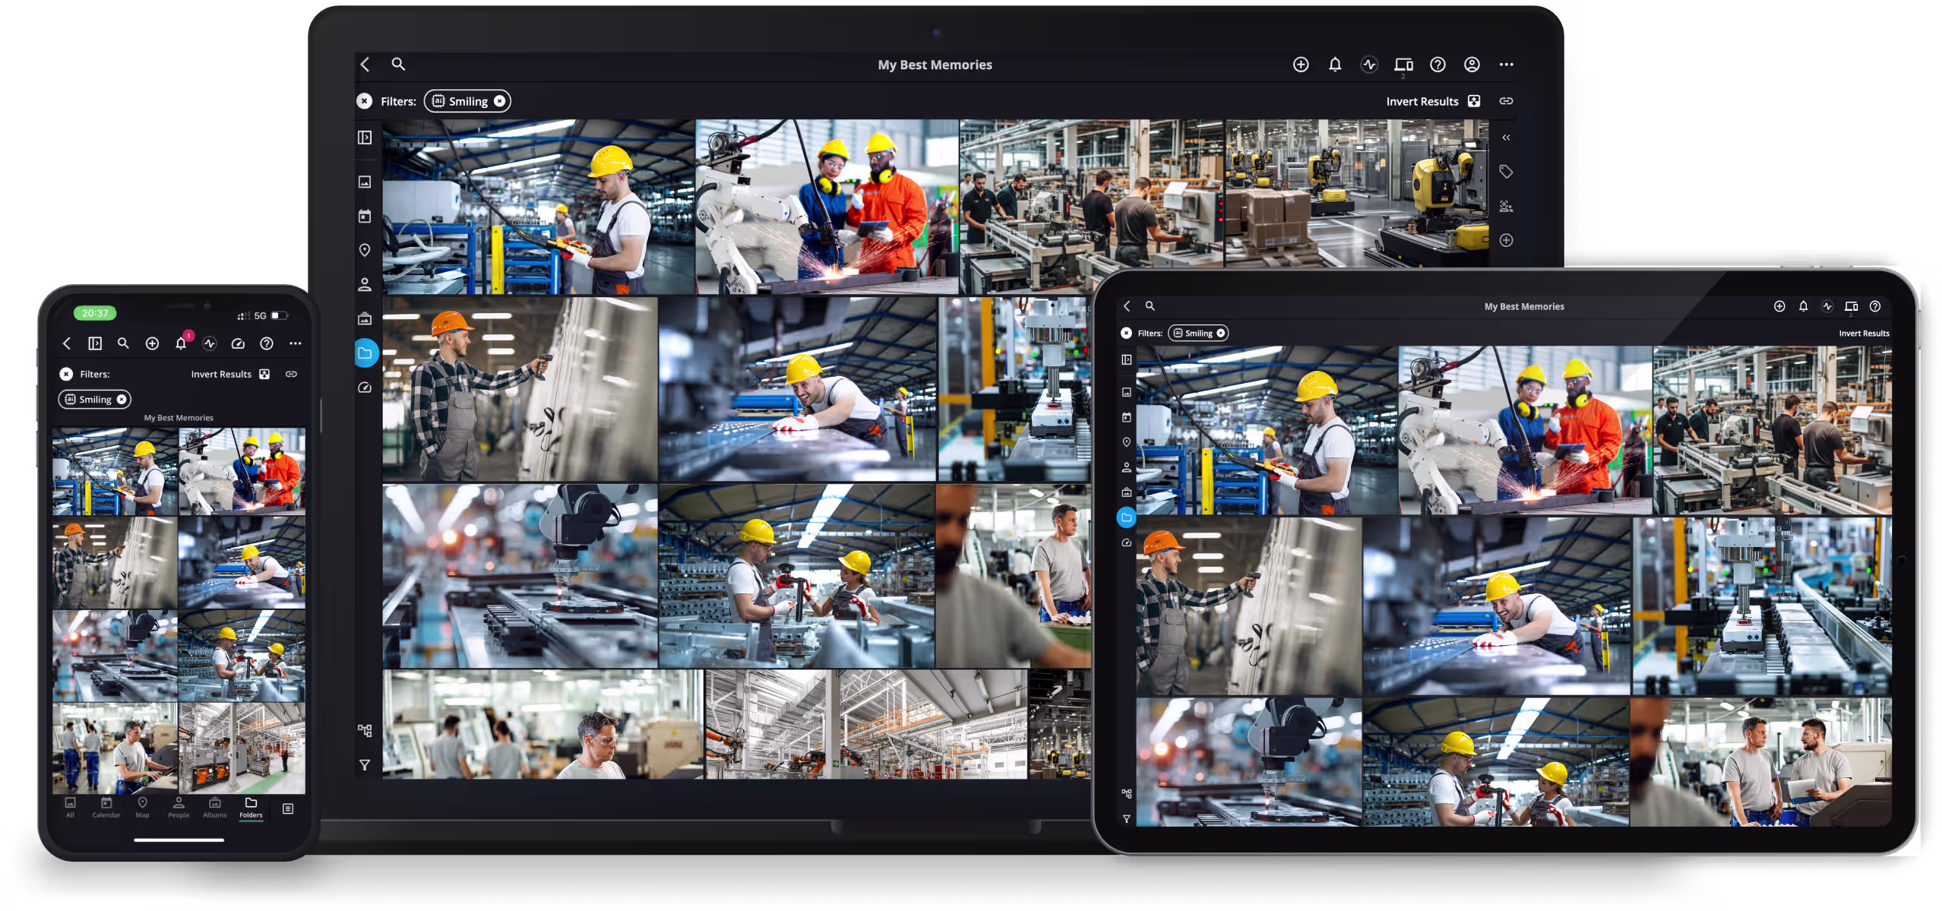Click the activity pulse icon in the laptop header
The height and width of the screenshot is (911, 1942).
point(1369,65)
